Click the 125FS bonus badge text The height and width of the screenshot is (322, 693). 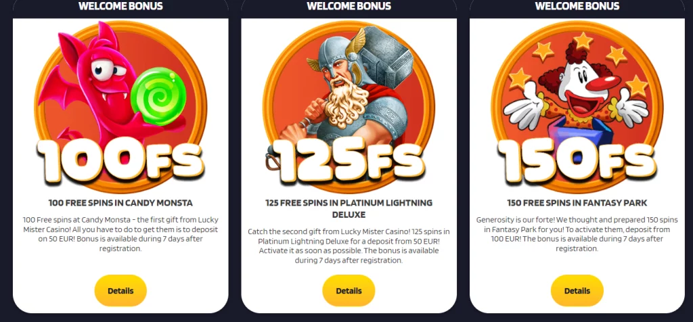point(349,159)
